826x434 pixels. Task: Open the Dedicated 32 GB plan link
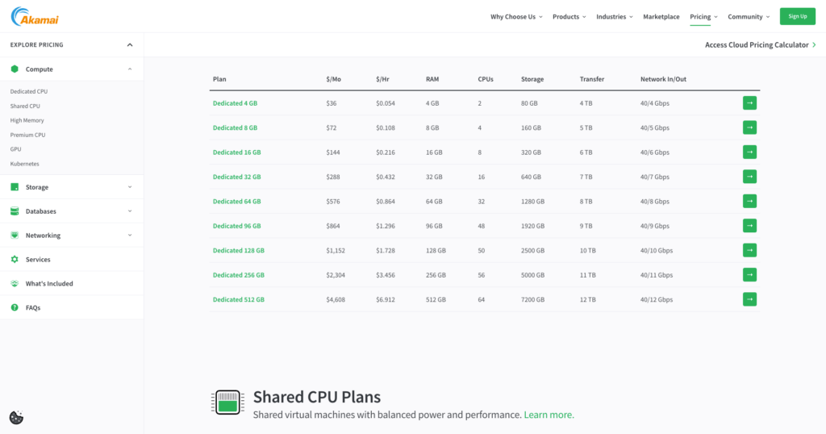coord(236,177)
